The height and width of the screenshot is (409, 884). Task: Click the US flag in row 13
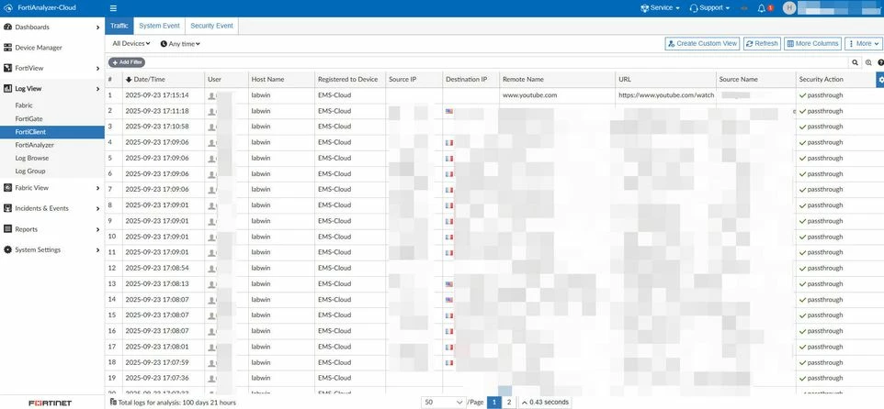(449, 284)
